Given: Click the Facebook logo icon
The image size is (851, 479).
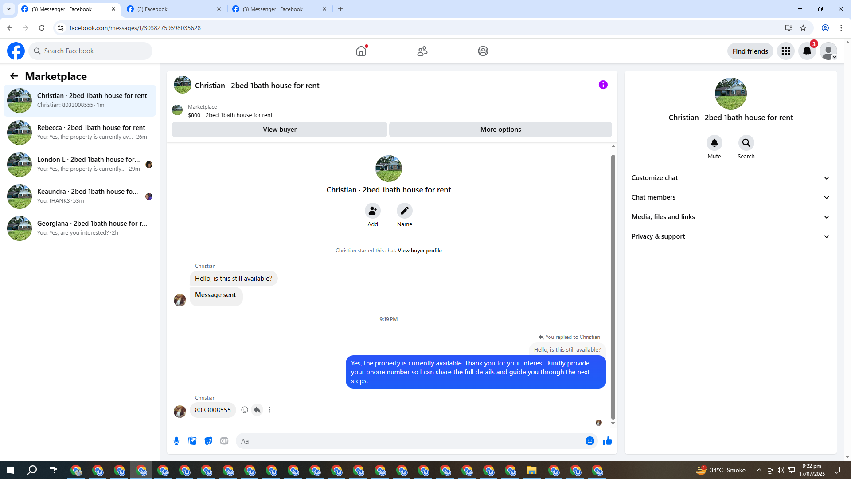Looking at the screenshot, I should [16, 51].
